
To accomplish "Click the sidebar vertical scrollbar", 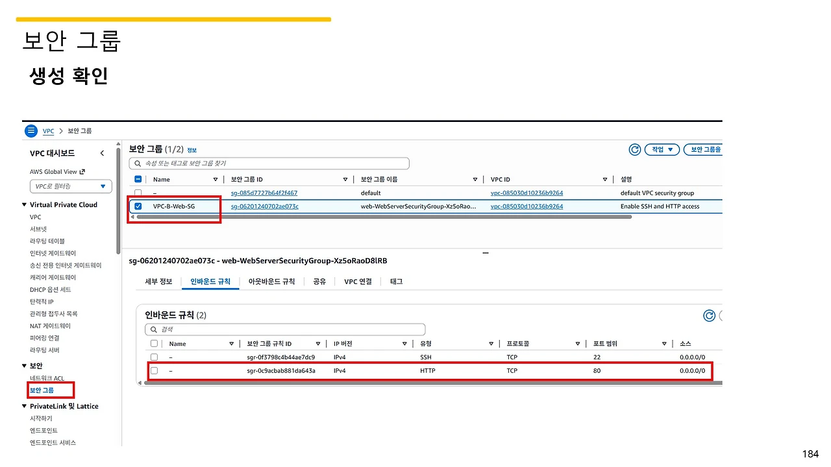I will [118, 201].
